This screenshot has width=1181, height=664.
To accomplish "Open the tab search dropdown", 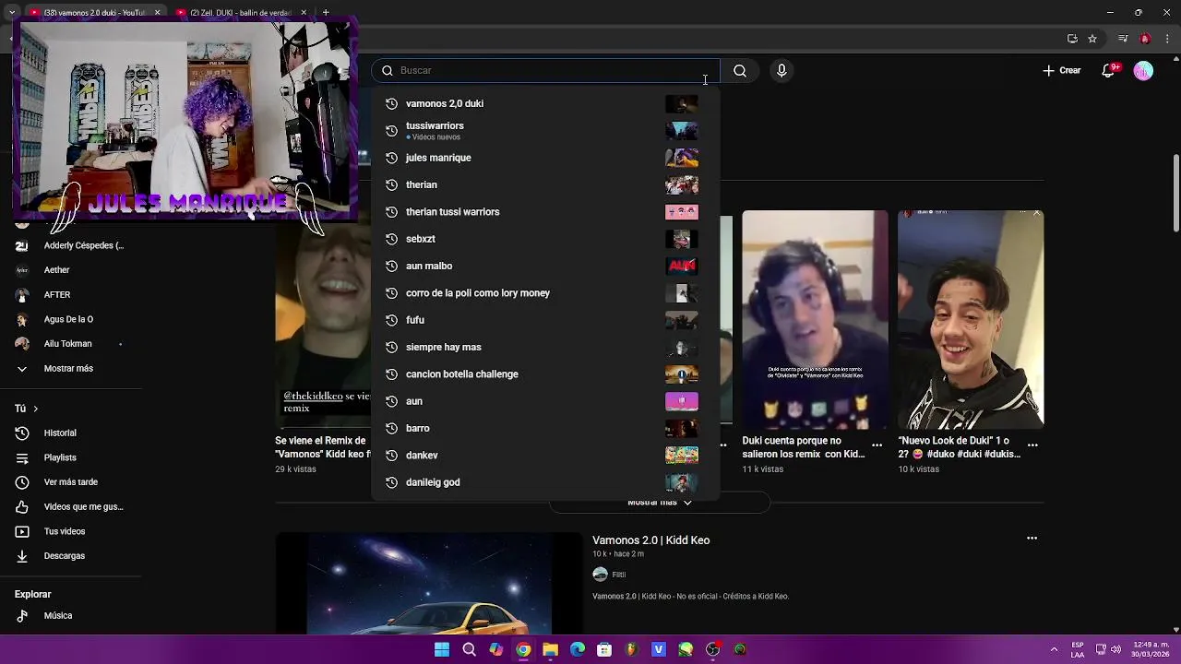I will pos(11,13).
